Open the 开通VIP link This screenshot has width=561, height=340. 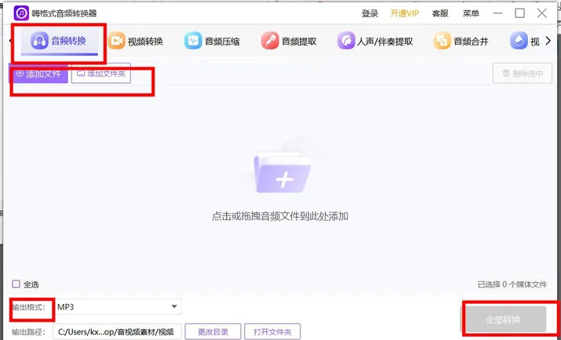(x=405, y=13)
